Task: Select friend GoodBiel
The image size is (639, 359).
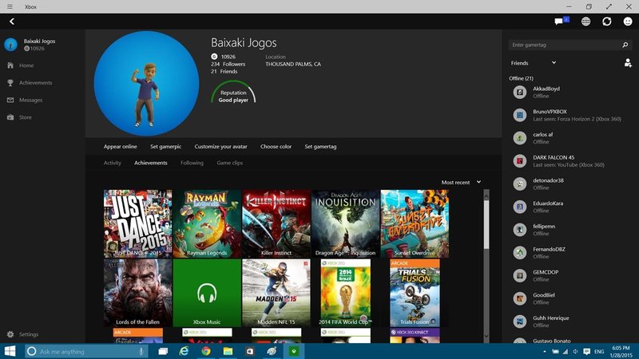Action: click(x=570, y=298)
